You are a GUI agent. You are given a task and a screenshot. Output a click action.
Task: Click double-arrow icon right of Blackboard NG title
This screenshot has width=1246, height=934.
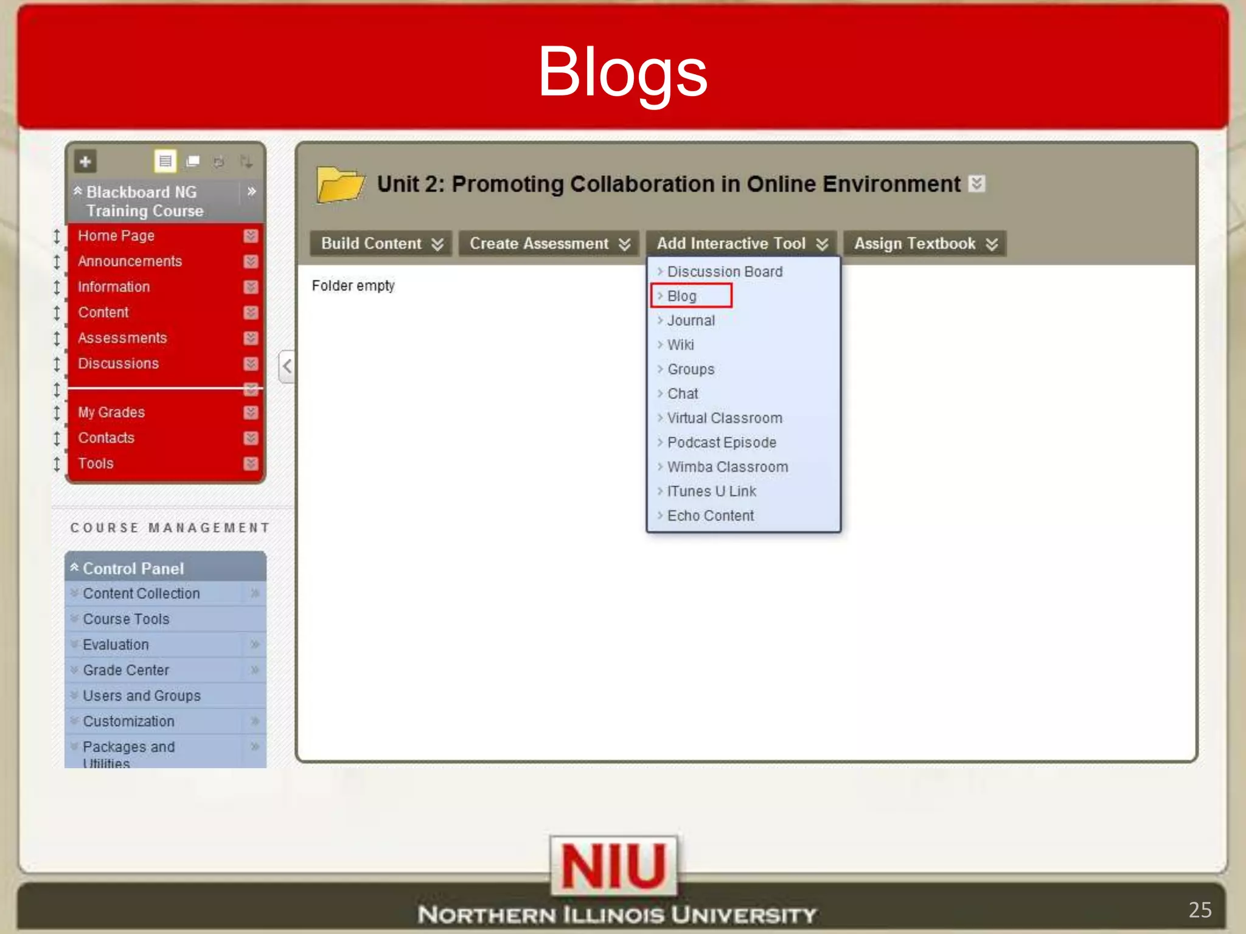(x=251, y=192)
